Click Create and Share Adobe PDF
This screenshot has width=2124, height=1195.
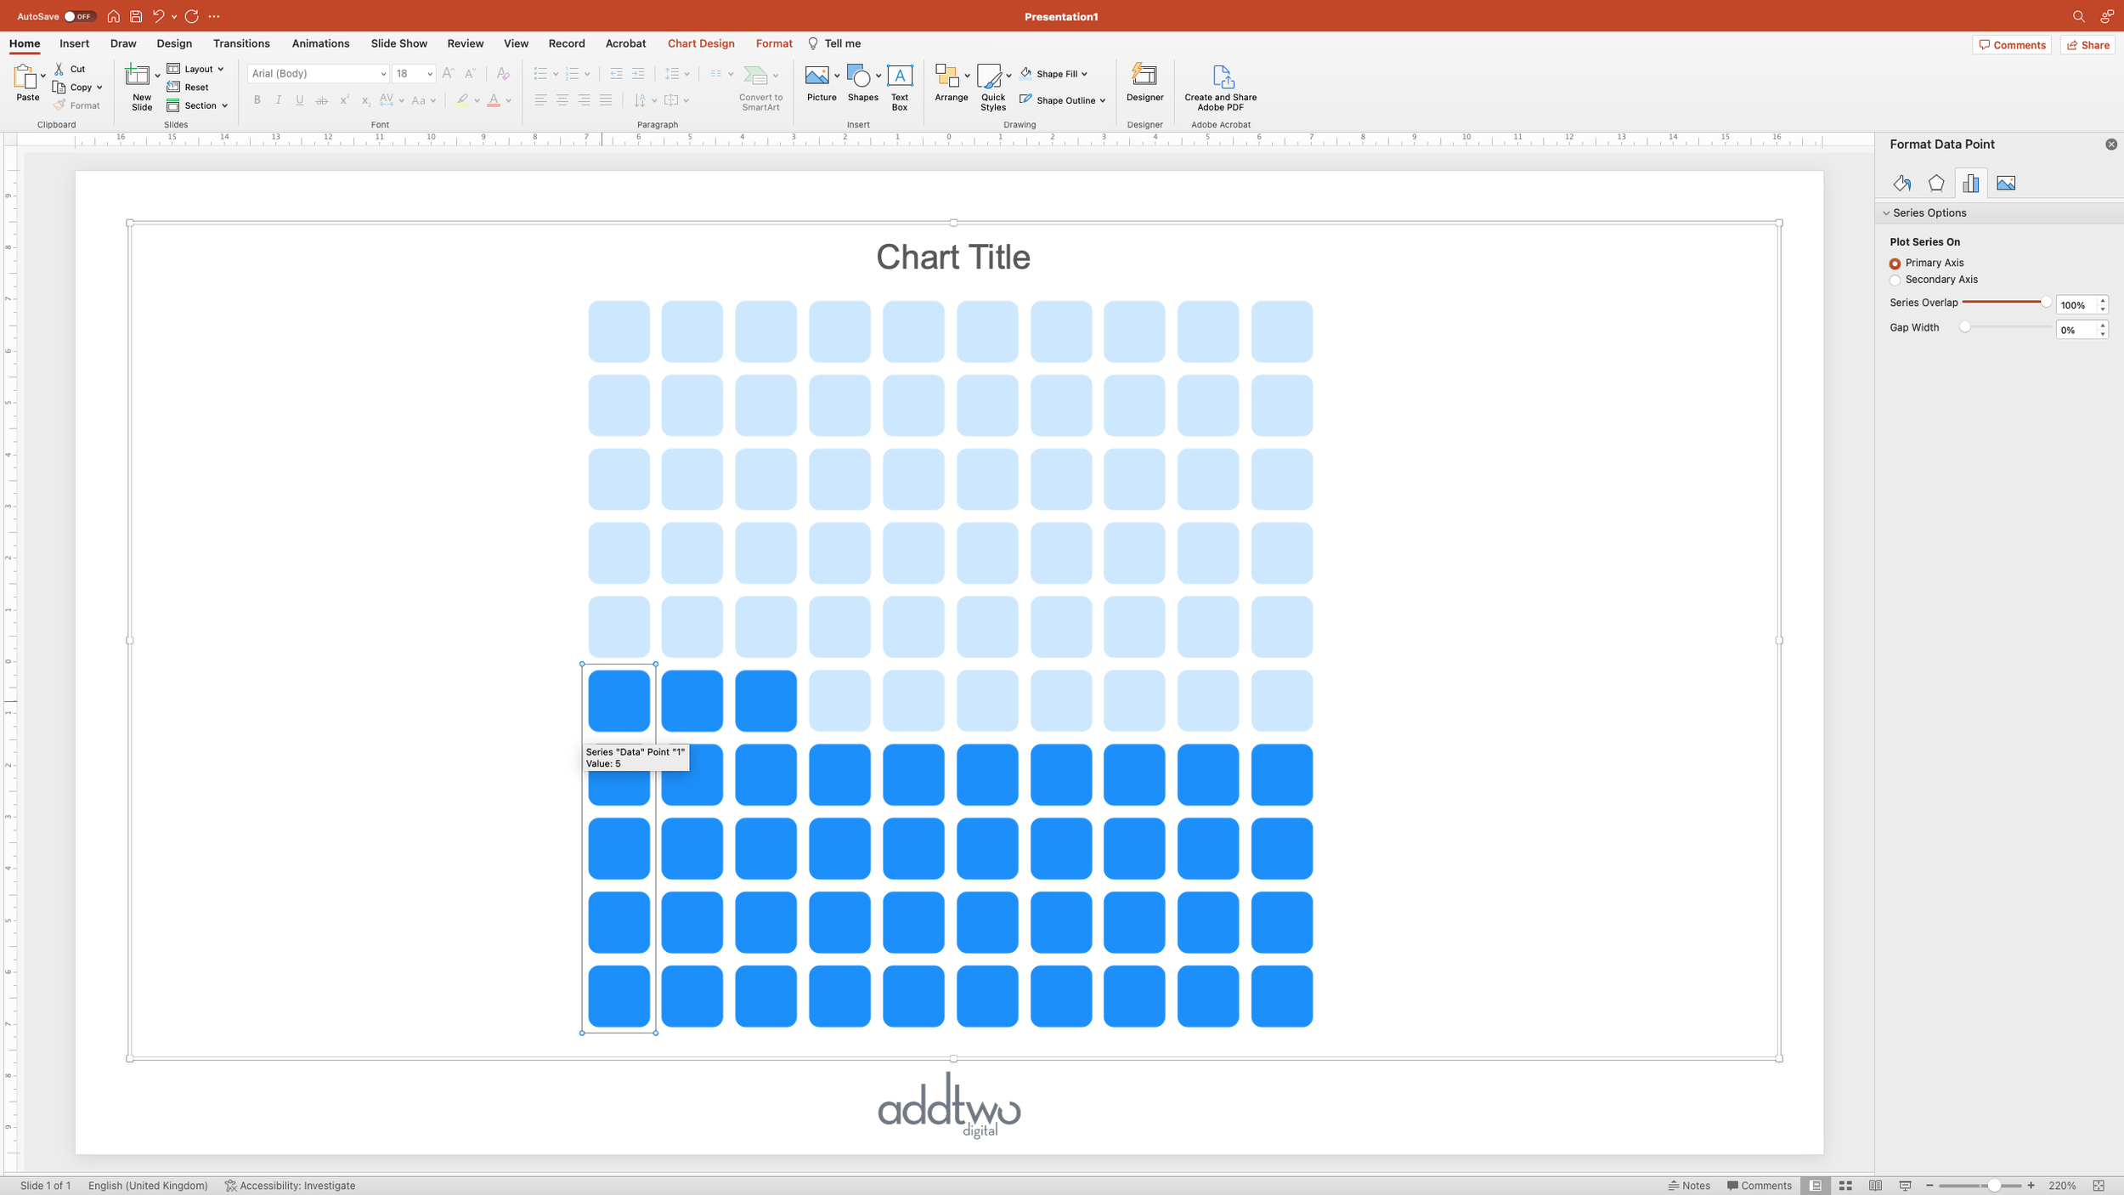point(1221,88)
